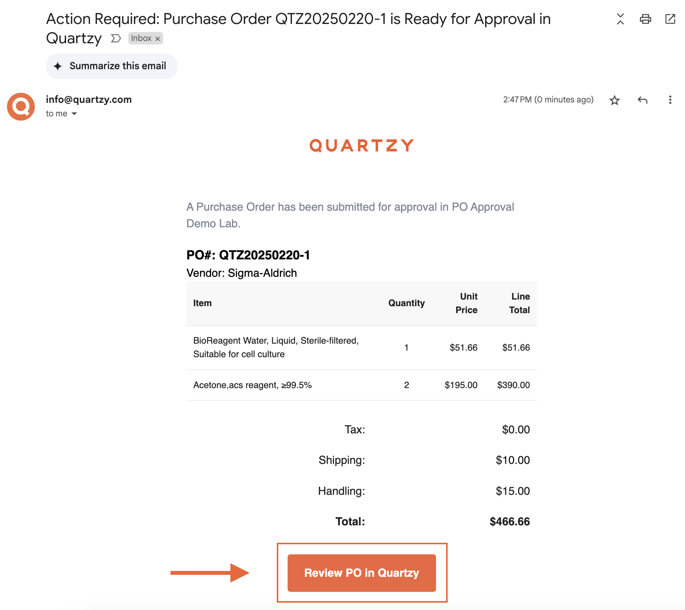Click the Acetone, acs reagent item row
The height and width of the screenshot is (610, 685).
[361, 385]
